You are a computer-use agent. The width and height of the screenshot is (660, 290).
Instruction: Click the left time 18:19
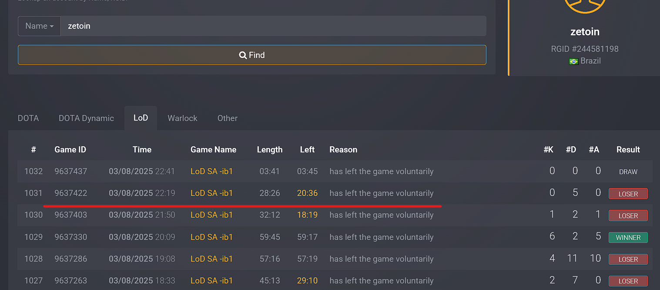(307, 215)
